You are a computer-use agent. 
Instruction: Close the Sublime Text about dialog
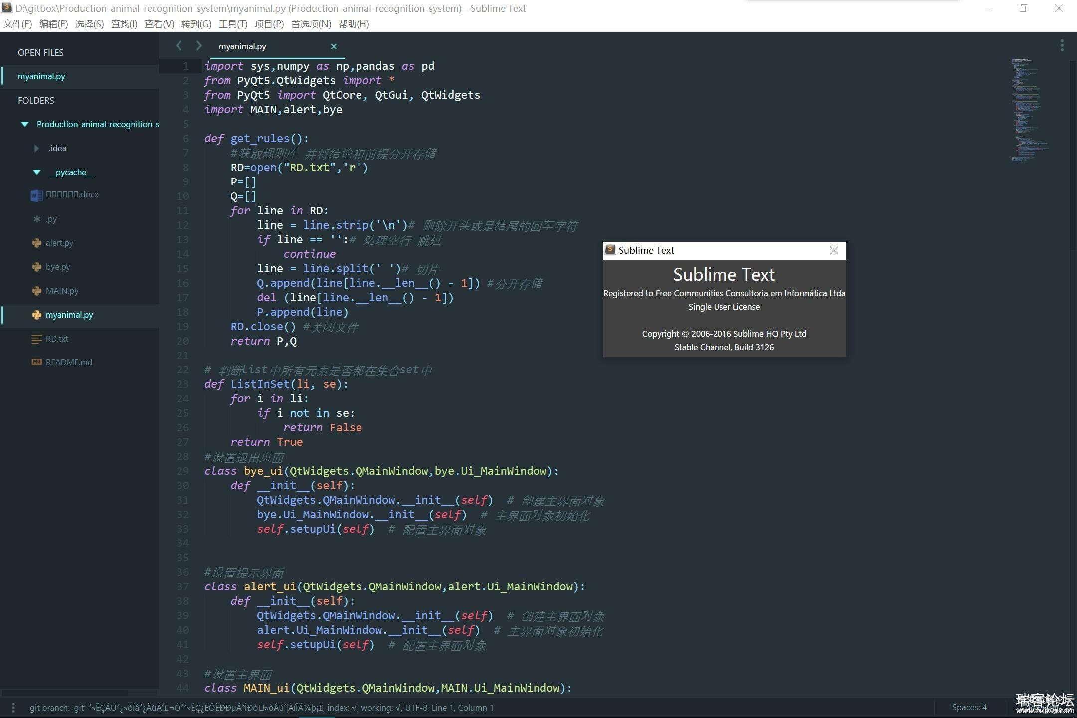pyautogui.click(x=834, y=250)
